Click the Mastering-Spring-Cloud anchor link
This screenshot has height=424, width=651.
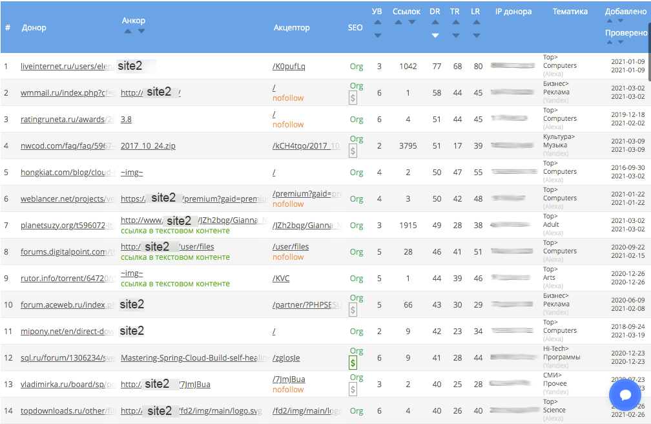click(194, 358)
